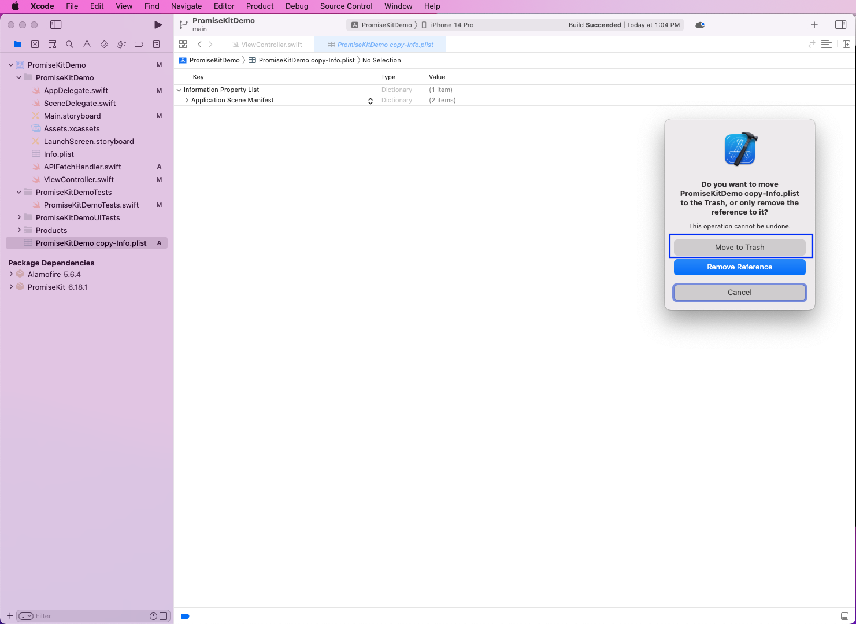
Task: Open the Source Control menu
Action: [x=346, y=6]
